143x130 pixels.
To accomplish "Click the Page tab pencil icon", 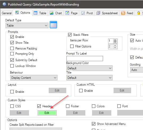I will (67, 13).
